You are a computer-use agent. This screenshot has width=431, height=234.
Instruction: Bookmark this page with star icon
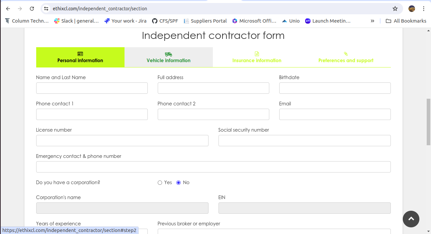coord(395,9)
